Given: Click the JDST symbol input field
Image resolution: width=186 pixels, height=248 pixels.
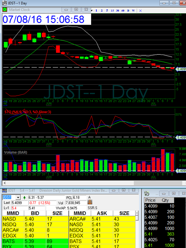Looking at the screenshot, I should [8, 197].
